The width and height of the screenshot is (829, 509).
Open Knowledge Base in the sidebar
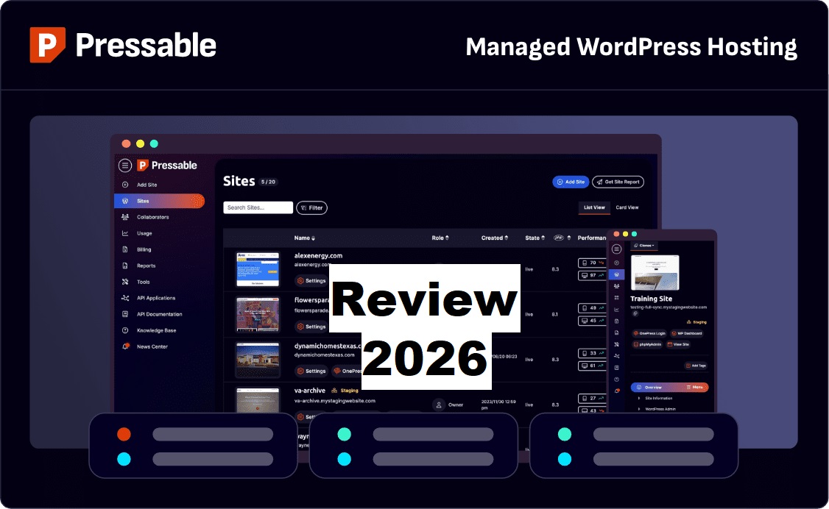click(x=156, y=330)
